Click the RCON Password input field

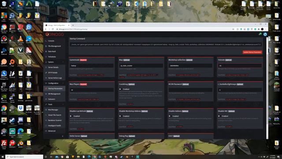tap(190, 90)
